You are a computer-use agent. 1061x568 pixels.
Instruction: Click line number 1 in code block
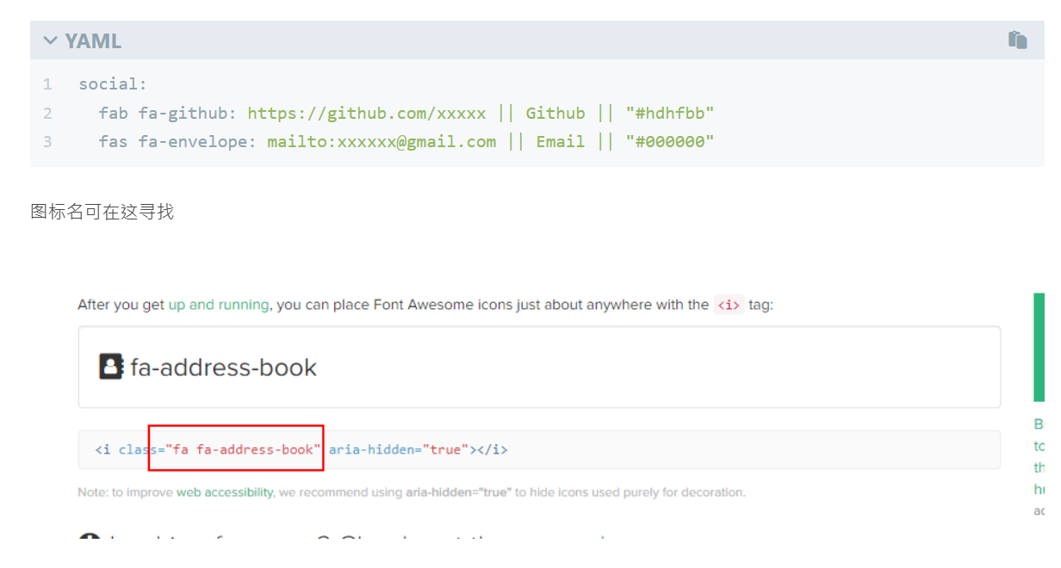coord(47,84)
